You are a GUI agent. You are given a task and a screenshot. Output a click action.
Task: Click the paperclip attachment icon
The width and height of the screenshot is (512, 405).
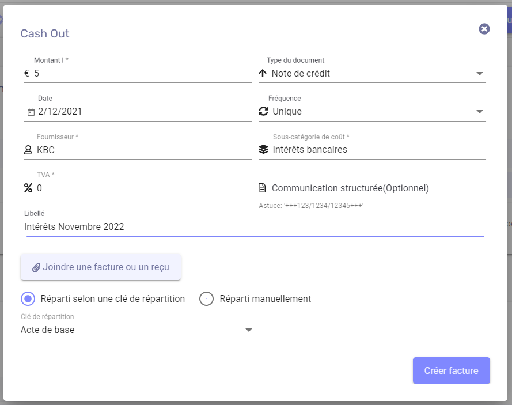pos(36,267)
